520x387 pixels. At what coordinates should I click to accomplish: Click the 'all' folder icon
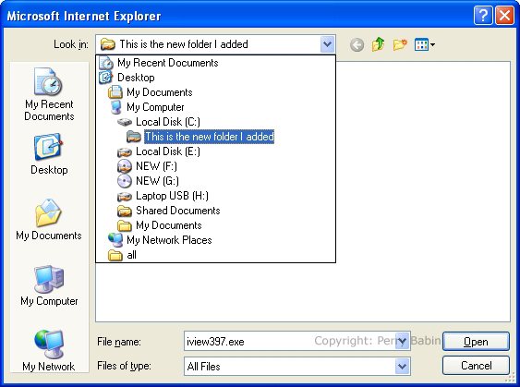click(115, 255)
